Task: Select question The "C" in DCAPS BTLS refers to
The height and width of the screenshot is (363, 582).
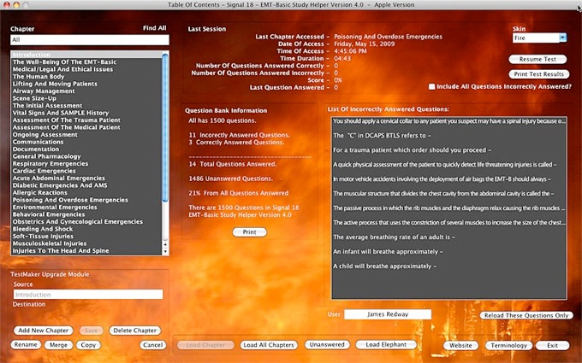Action: click(x=449, y=136)
